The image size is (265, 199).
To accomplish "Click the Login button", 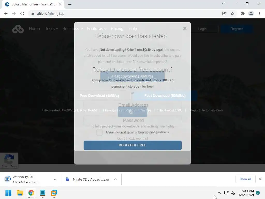I will (202, 29).
